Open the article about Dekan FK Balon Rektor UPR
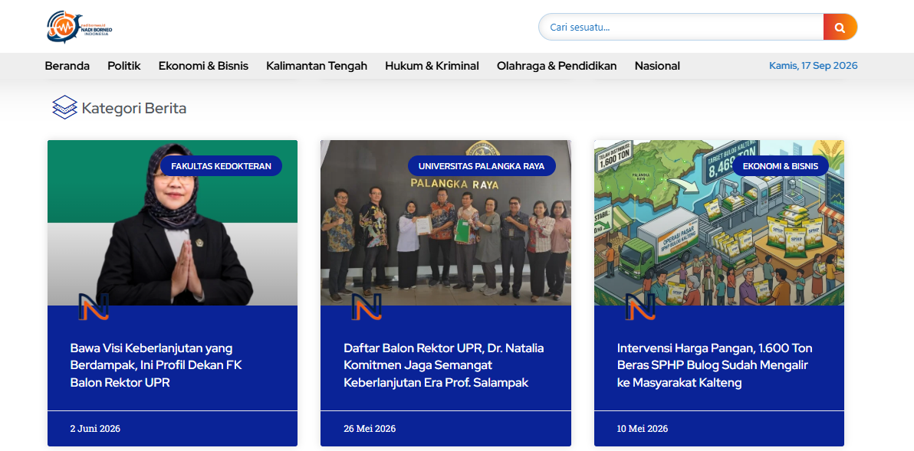 click(x=156, y=365)
